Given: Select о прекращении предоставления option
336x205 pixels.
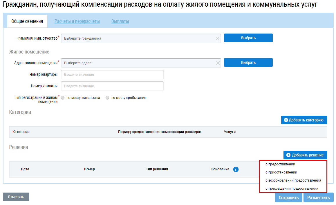Looking at the screenshot, I should 292,189.
